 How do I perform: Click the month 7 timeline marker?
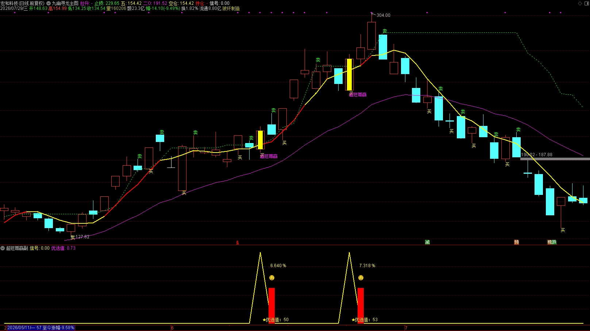pos(406,328)
